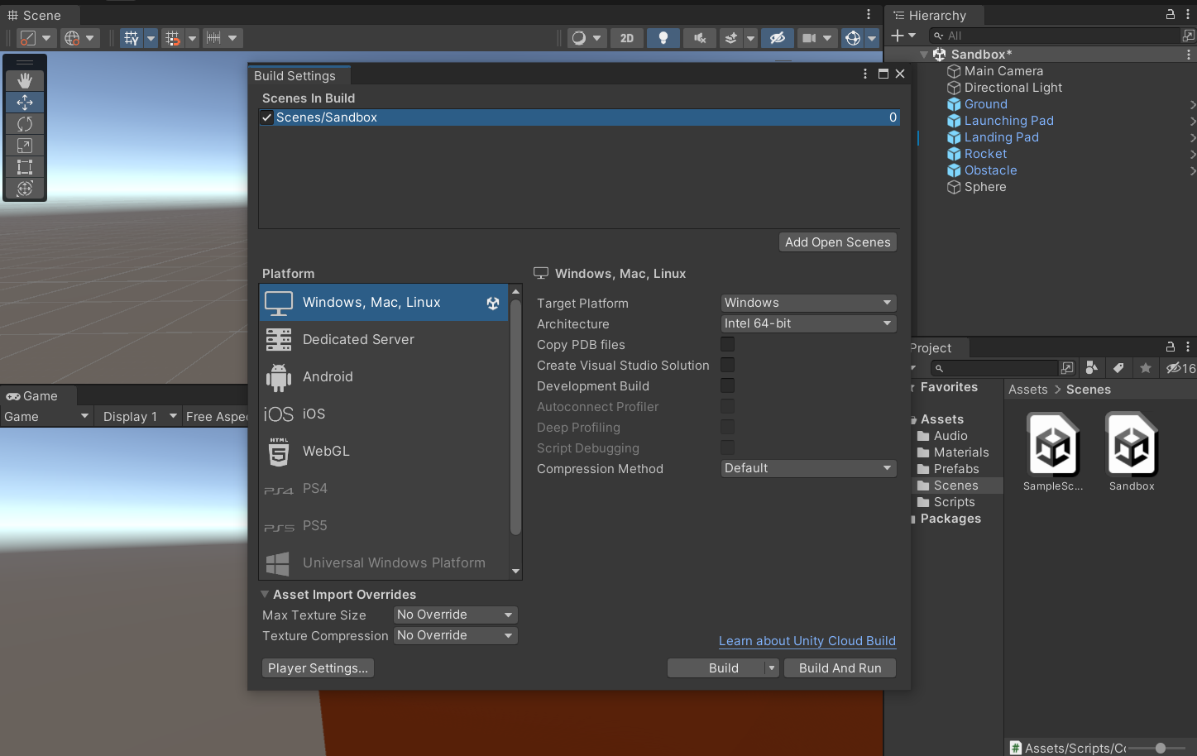Select the Rotate tool in Scene overlay

pyautogui.click(x=25, y=123)
